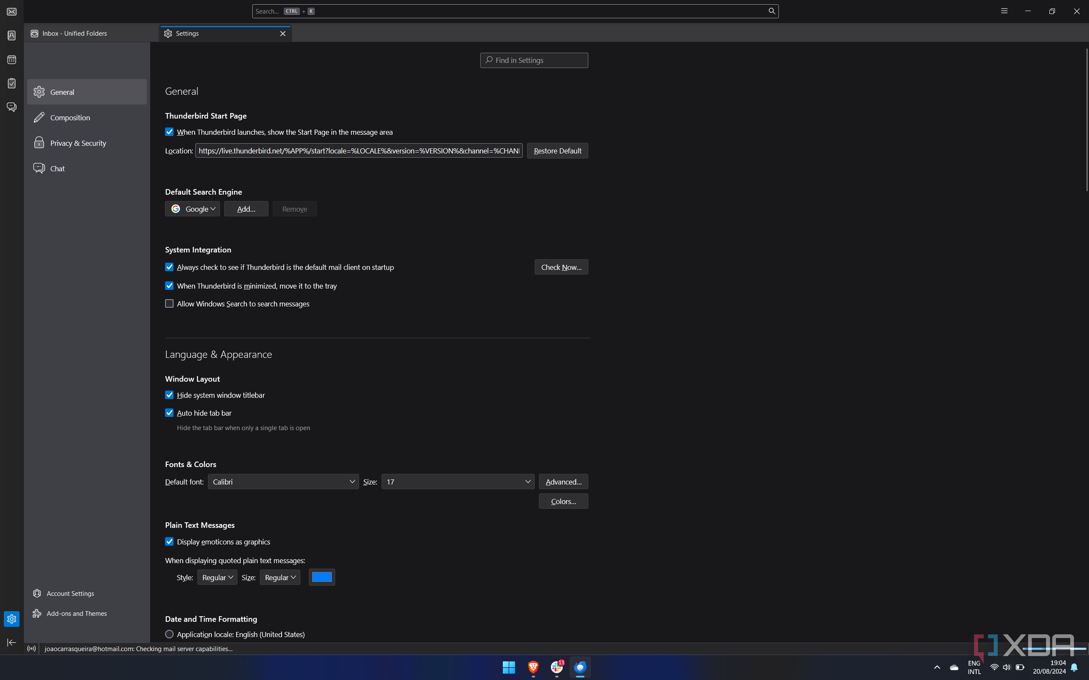Open the Google search engine dropdown

coord(192,209)
